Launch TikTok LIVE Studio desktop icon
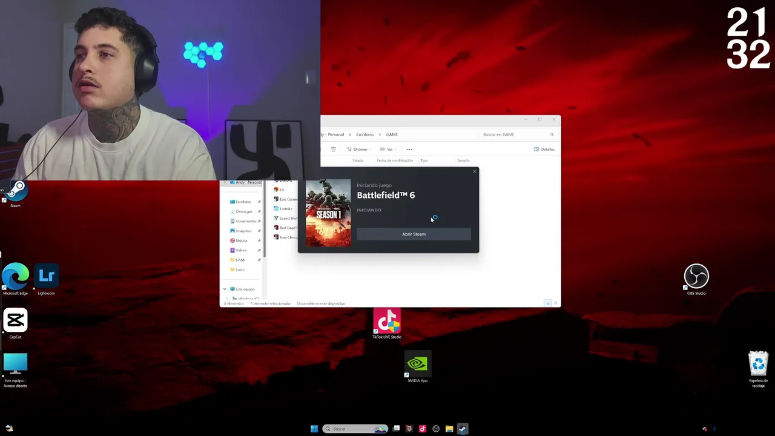The image size is (775, 436). [x=387, y=323]
